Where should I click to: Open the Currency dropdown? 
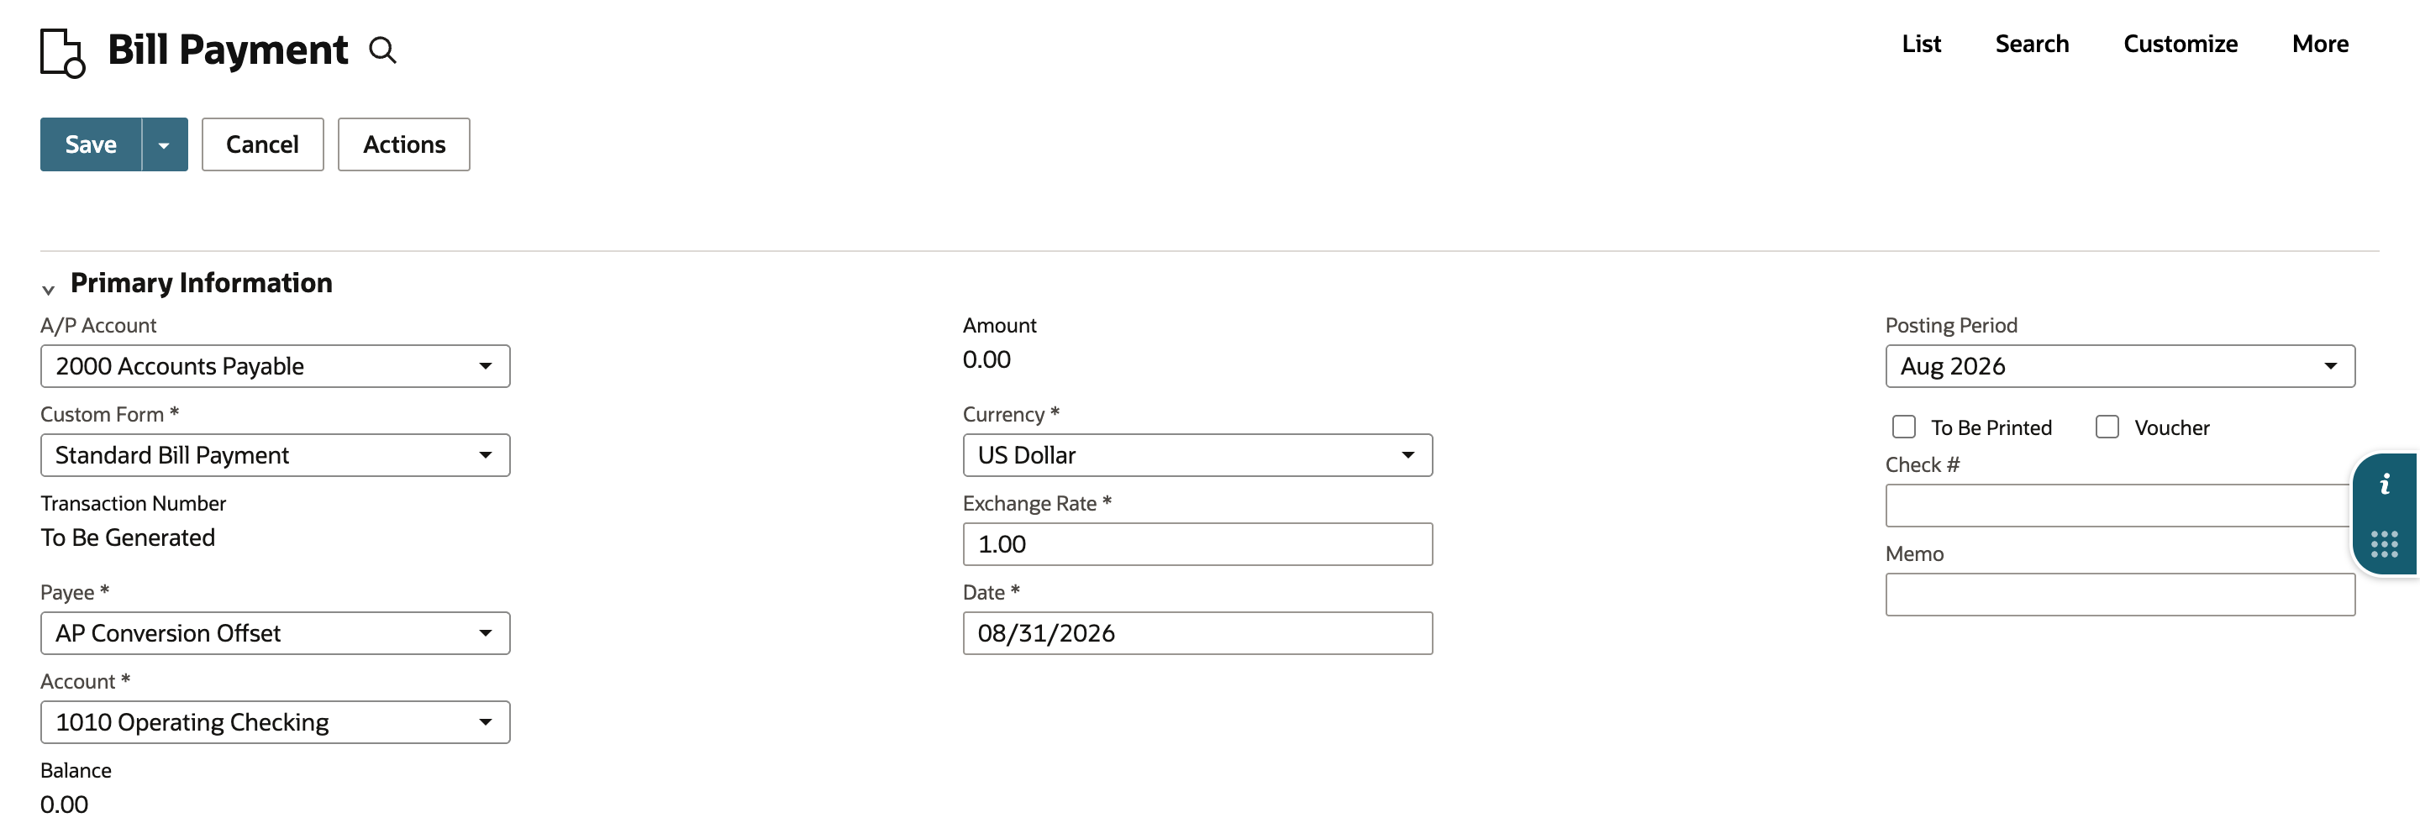click(x=1197, y=455)
